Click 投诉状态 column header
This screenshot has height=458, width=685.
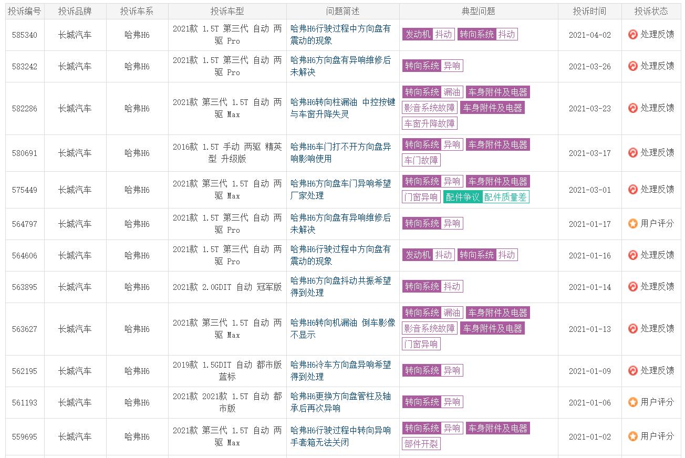651,12
